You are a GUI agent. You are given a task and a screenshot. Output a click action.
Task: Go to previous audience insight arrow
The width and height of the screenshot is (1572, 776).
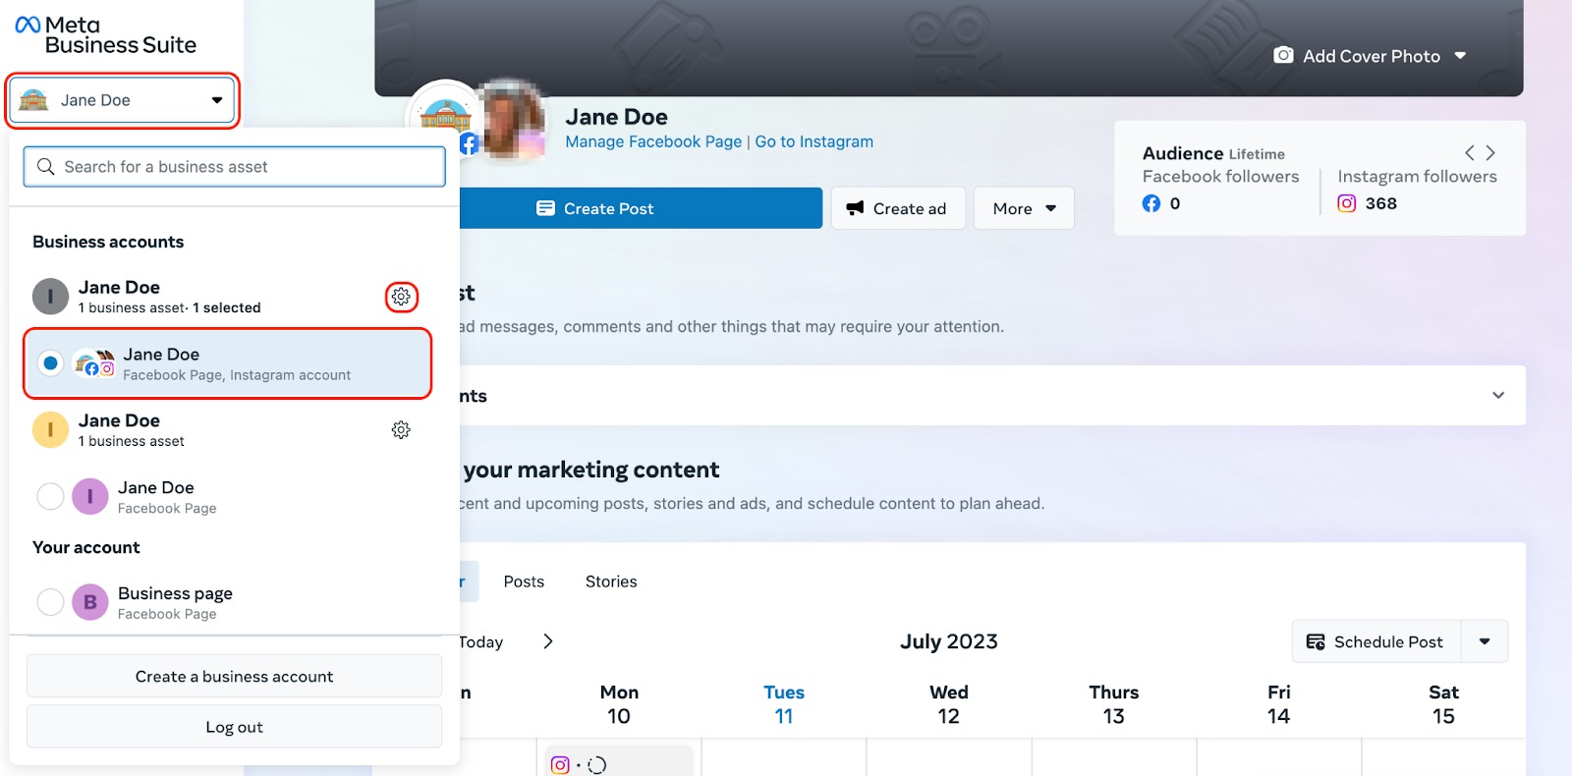coord(1469,153)
